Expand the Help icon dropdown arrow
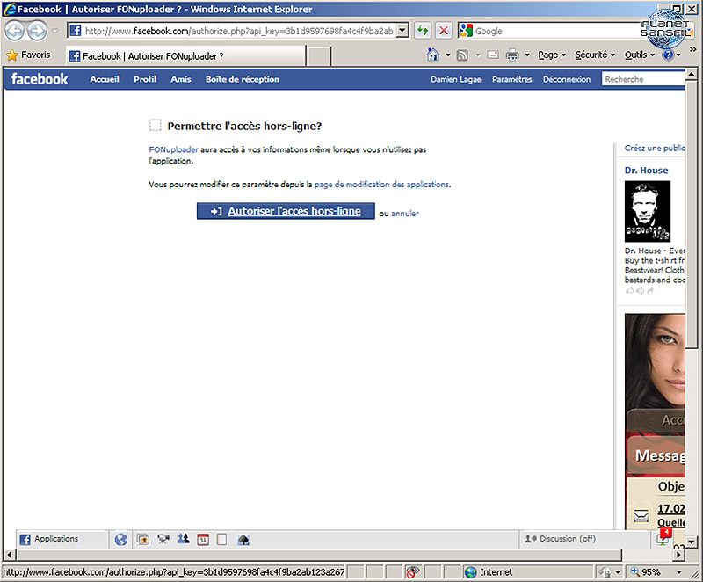Screen dimensions: 703x582 coord(678,55)
